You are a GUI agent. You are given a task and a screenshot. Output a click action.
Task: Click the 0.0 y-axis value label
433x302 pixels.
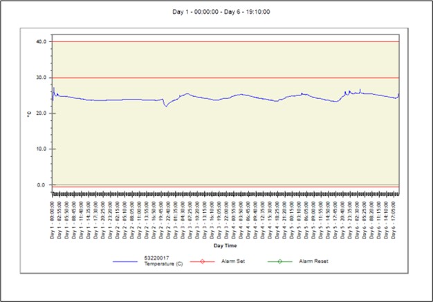coord(42,185)
